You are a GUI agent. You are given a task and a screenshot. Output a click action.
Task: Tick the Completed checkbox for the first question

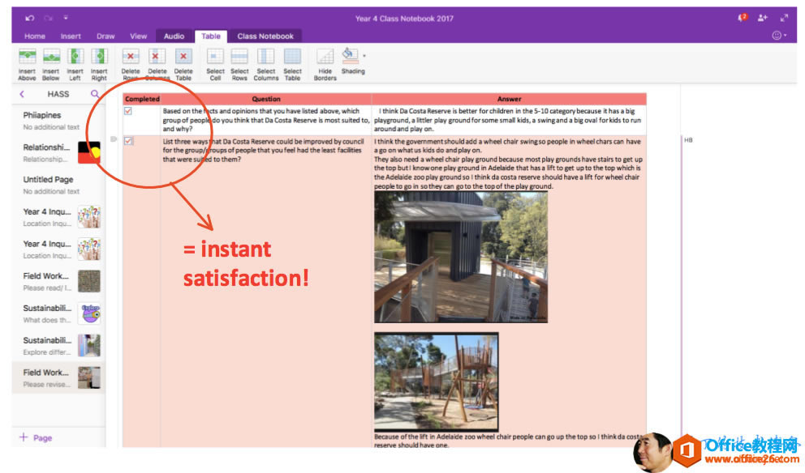(x=127, y=113)
